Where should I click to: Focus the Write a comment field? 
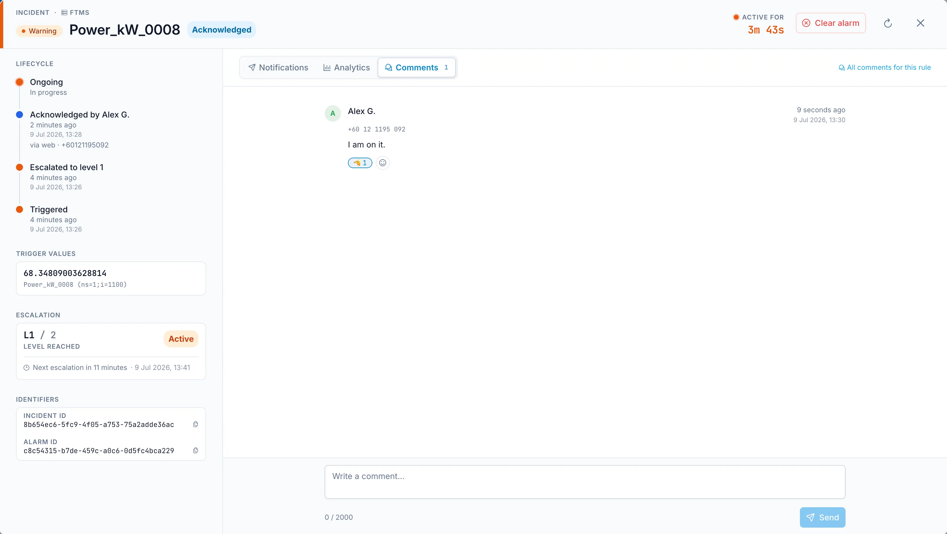click(x=585, y=482)
